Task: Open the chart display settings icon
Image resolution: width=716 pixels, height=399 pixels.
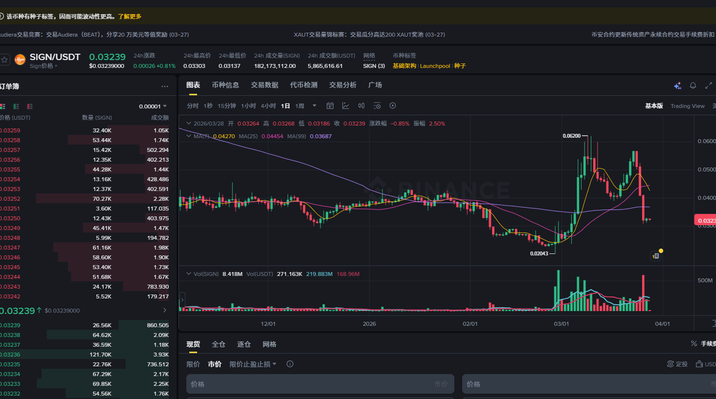Action: tap(377, 105)
